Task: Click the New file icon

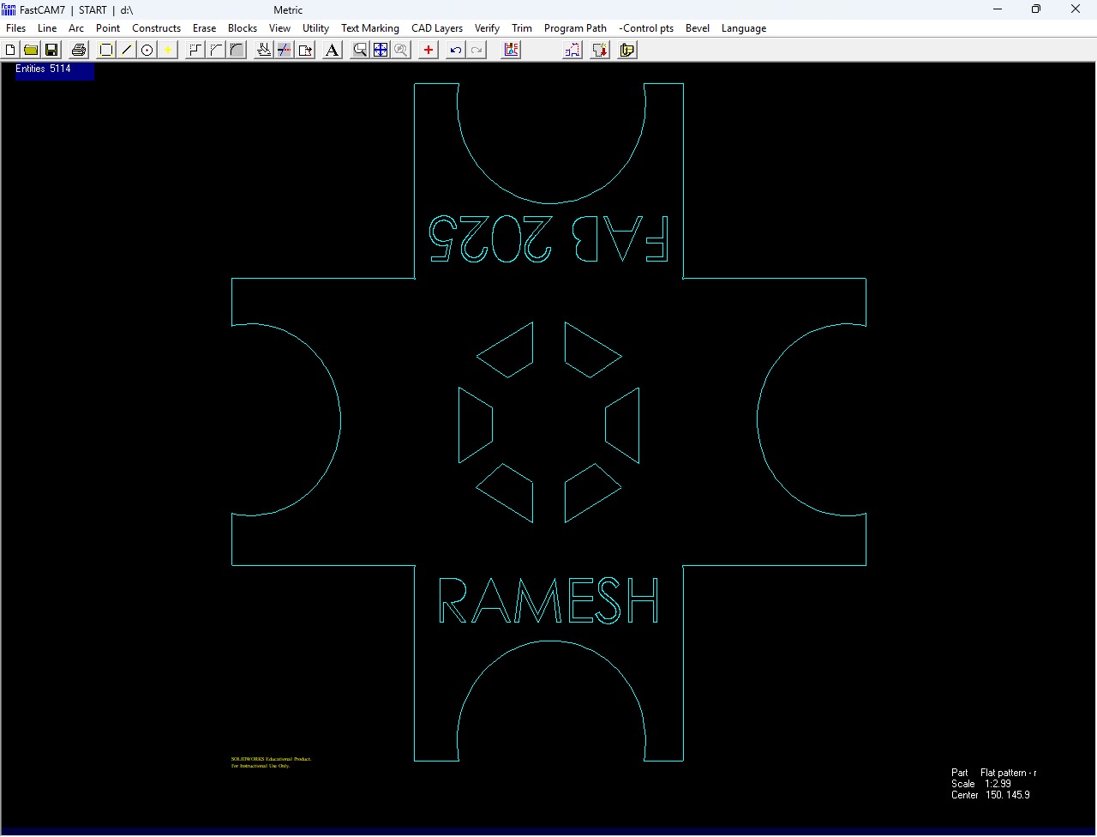Action: [x=10, y=50]
